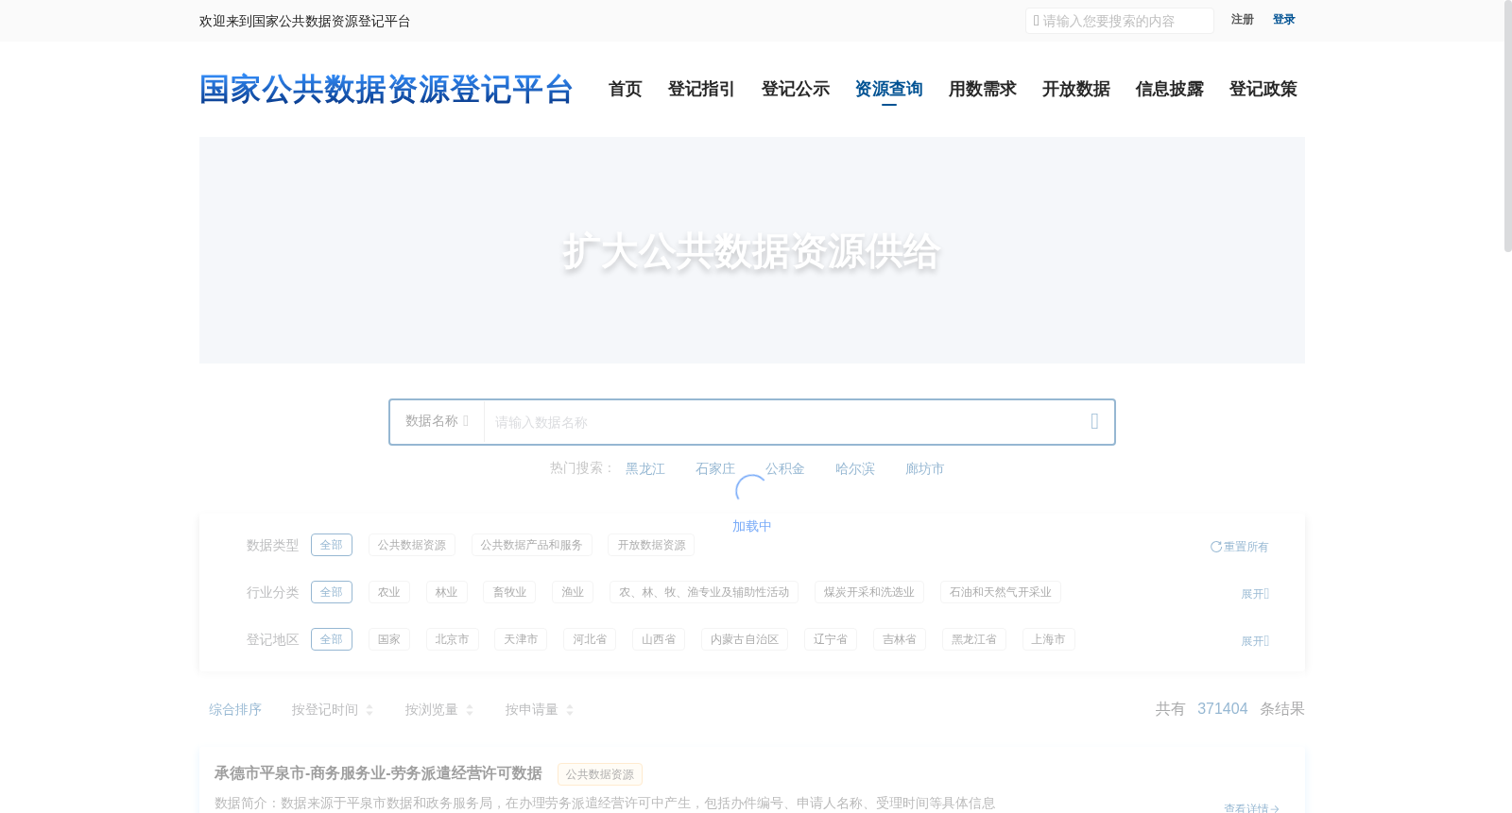Filter industry by 畜牧业
Viewport: 1512px width, 813px height.
[x=509, y=592]
